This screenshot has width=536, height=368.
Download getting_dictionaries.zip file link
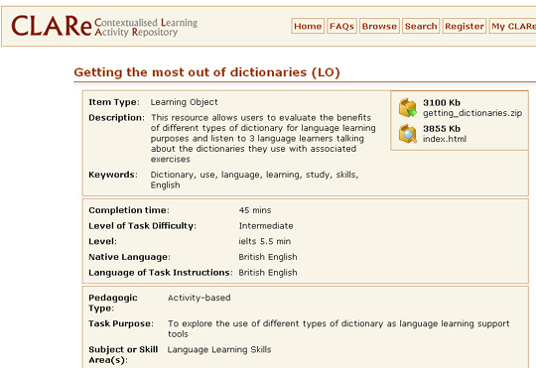coord(472,113)
